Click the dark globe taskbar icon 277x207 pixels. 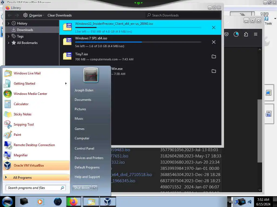(58, 202)
